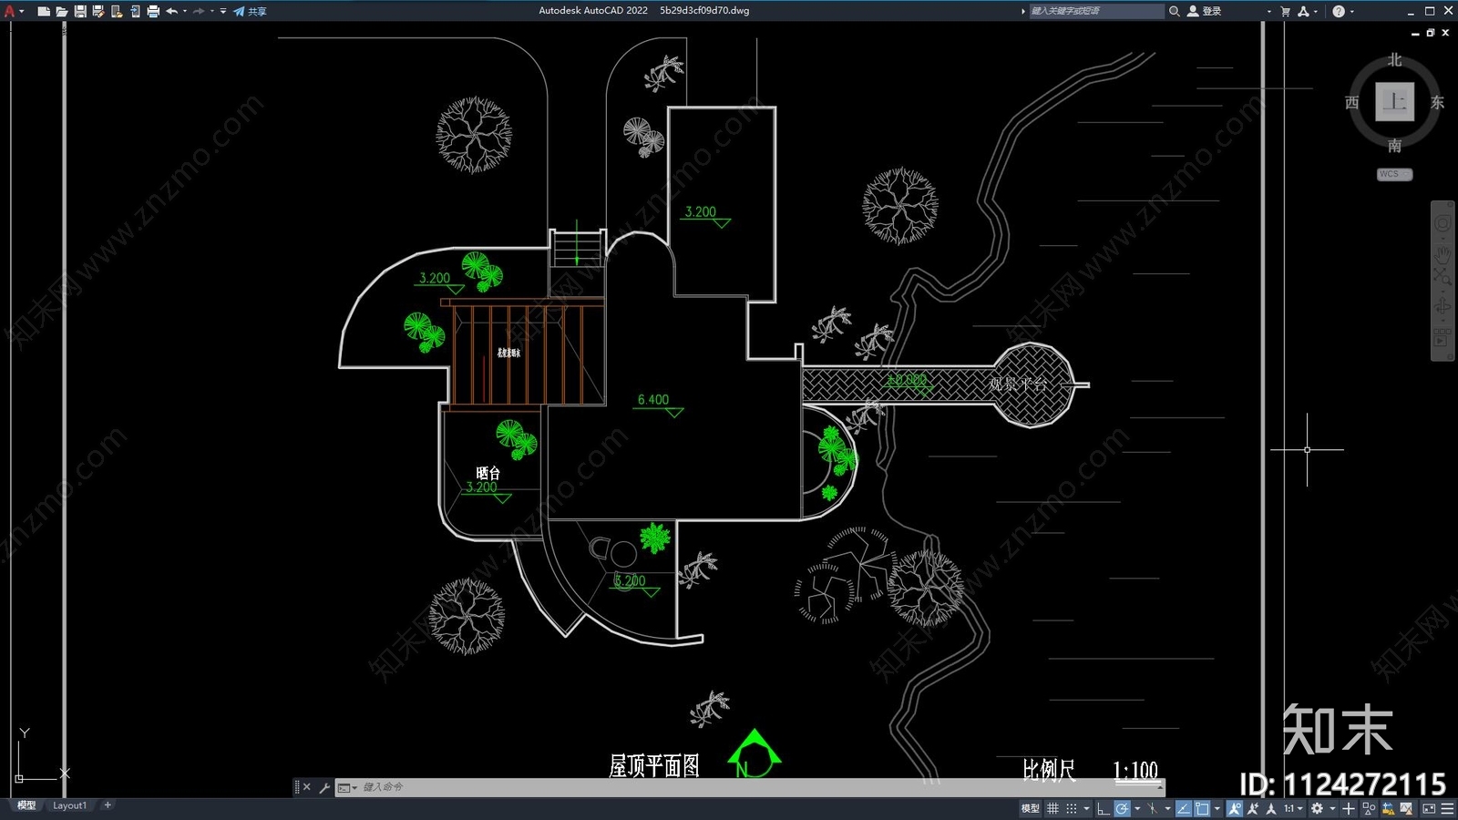Switch to the Layout1 tab

(69, 805)
